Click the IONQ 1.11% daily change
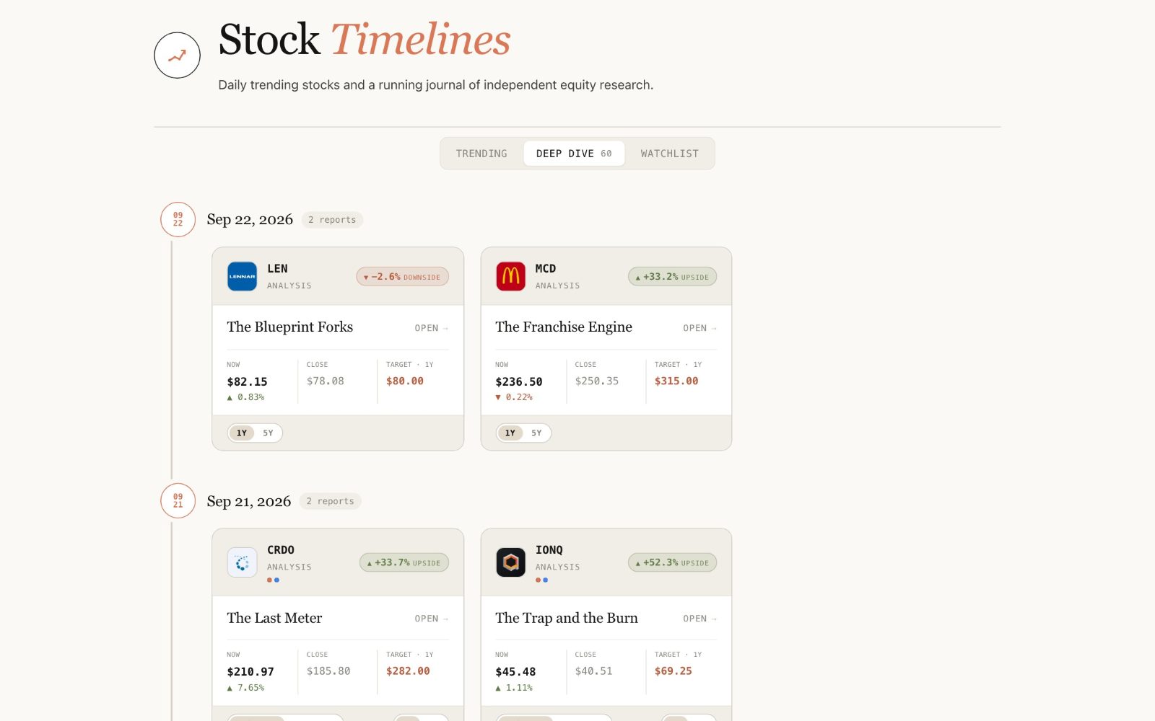 [x=514, y=688]
